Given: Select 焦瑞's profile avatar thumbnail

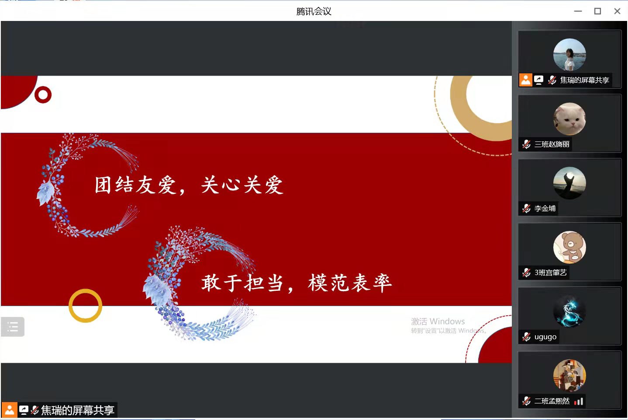Looking at the screenshot, I should [x=569, y=55].
